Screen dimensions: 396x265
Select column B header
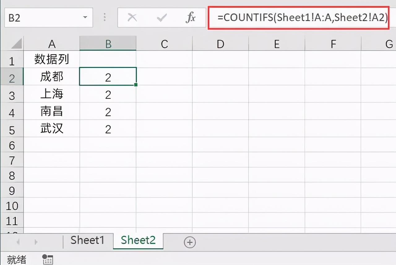tap(108, 44)
